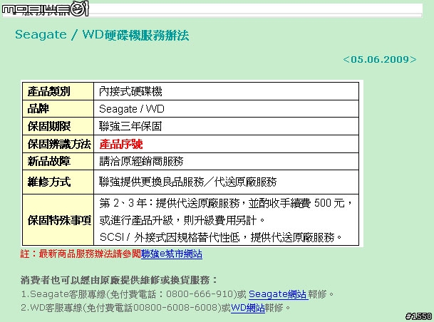Open the WD網站 repair link
The height and width of the screenshot is (322, 434).
pyautogui.click(x=248, y=307)
